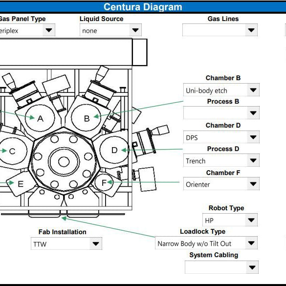Select chamber E in the diagram
Image resolution: width=286 pixels, height=286 pixels.
pos(21,184)
